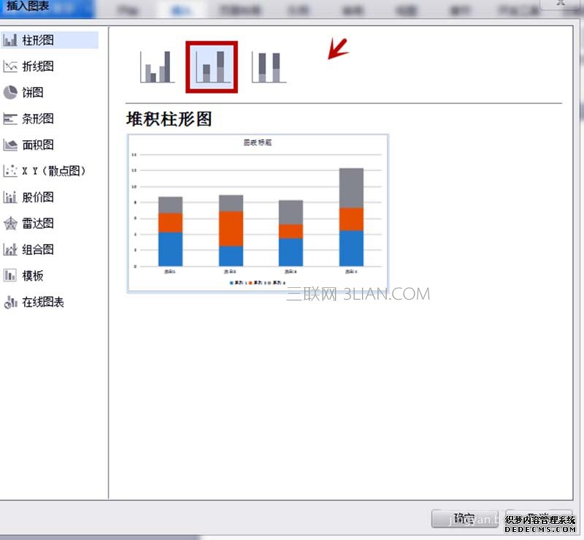The height and width of the screenshot is (540, 584).
Task: Click the 堆积柱形图 heading text
Action: (169, 119)
